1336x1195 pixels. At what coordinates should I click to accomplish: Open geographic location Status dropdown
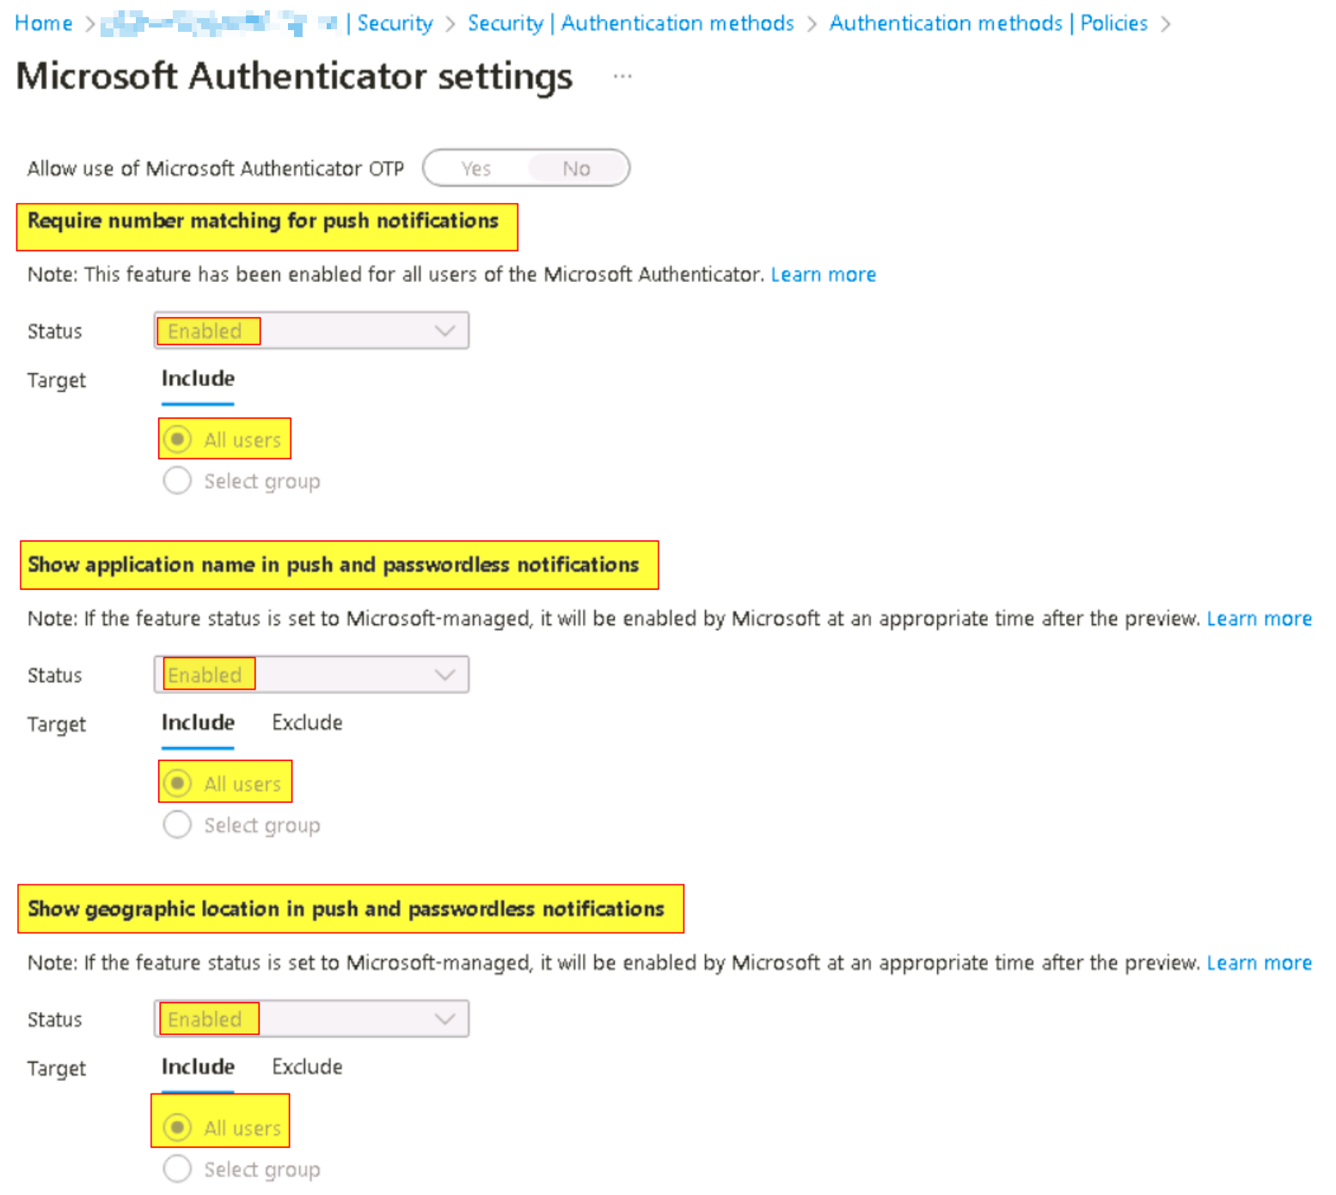tap(311, 1019)
